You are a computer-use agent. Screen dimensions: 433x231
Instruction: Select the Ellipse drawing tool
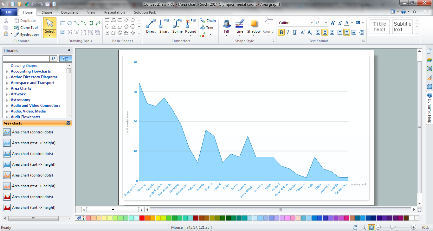tap(70, 23)
